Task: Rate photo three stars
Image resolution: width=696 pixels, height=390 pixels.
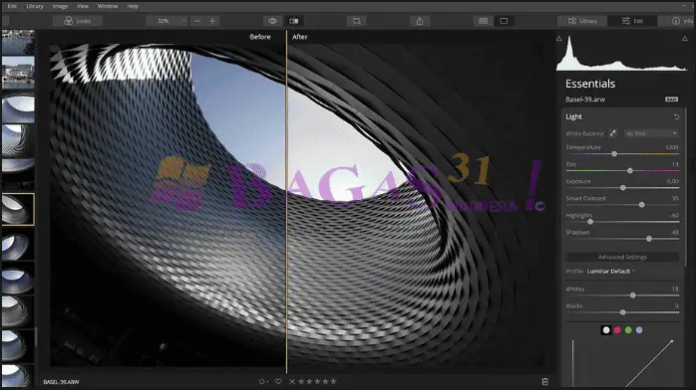Action: pyautogui.click(x=317, y=381)
